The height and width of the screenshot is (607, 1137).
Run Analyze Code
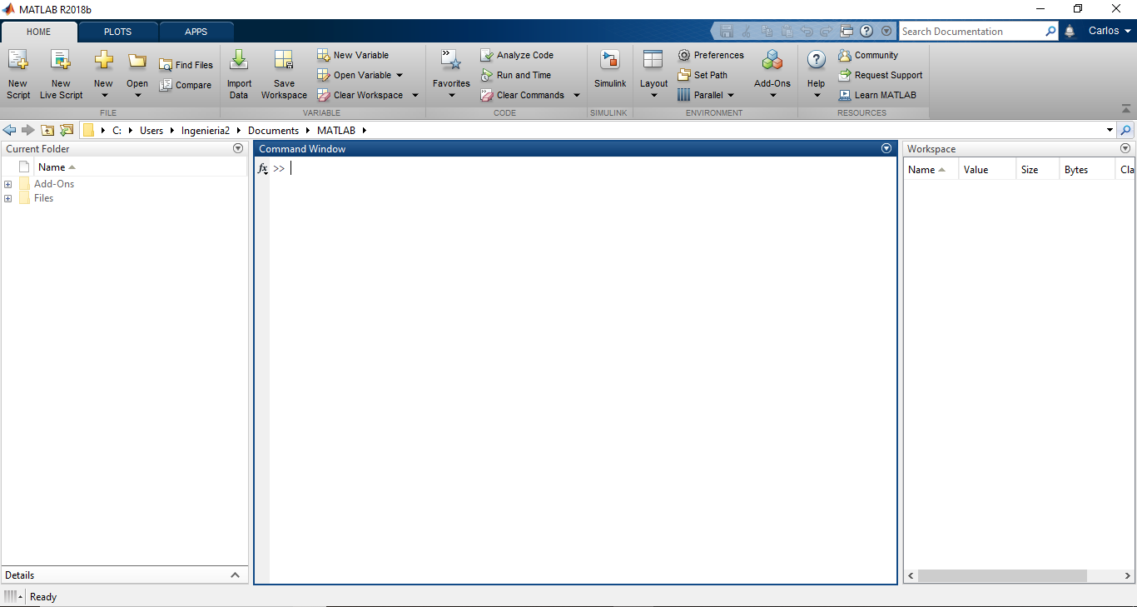tap(517, 55)
